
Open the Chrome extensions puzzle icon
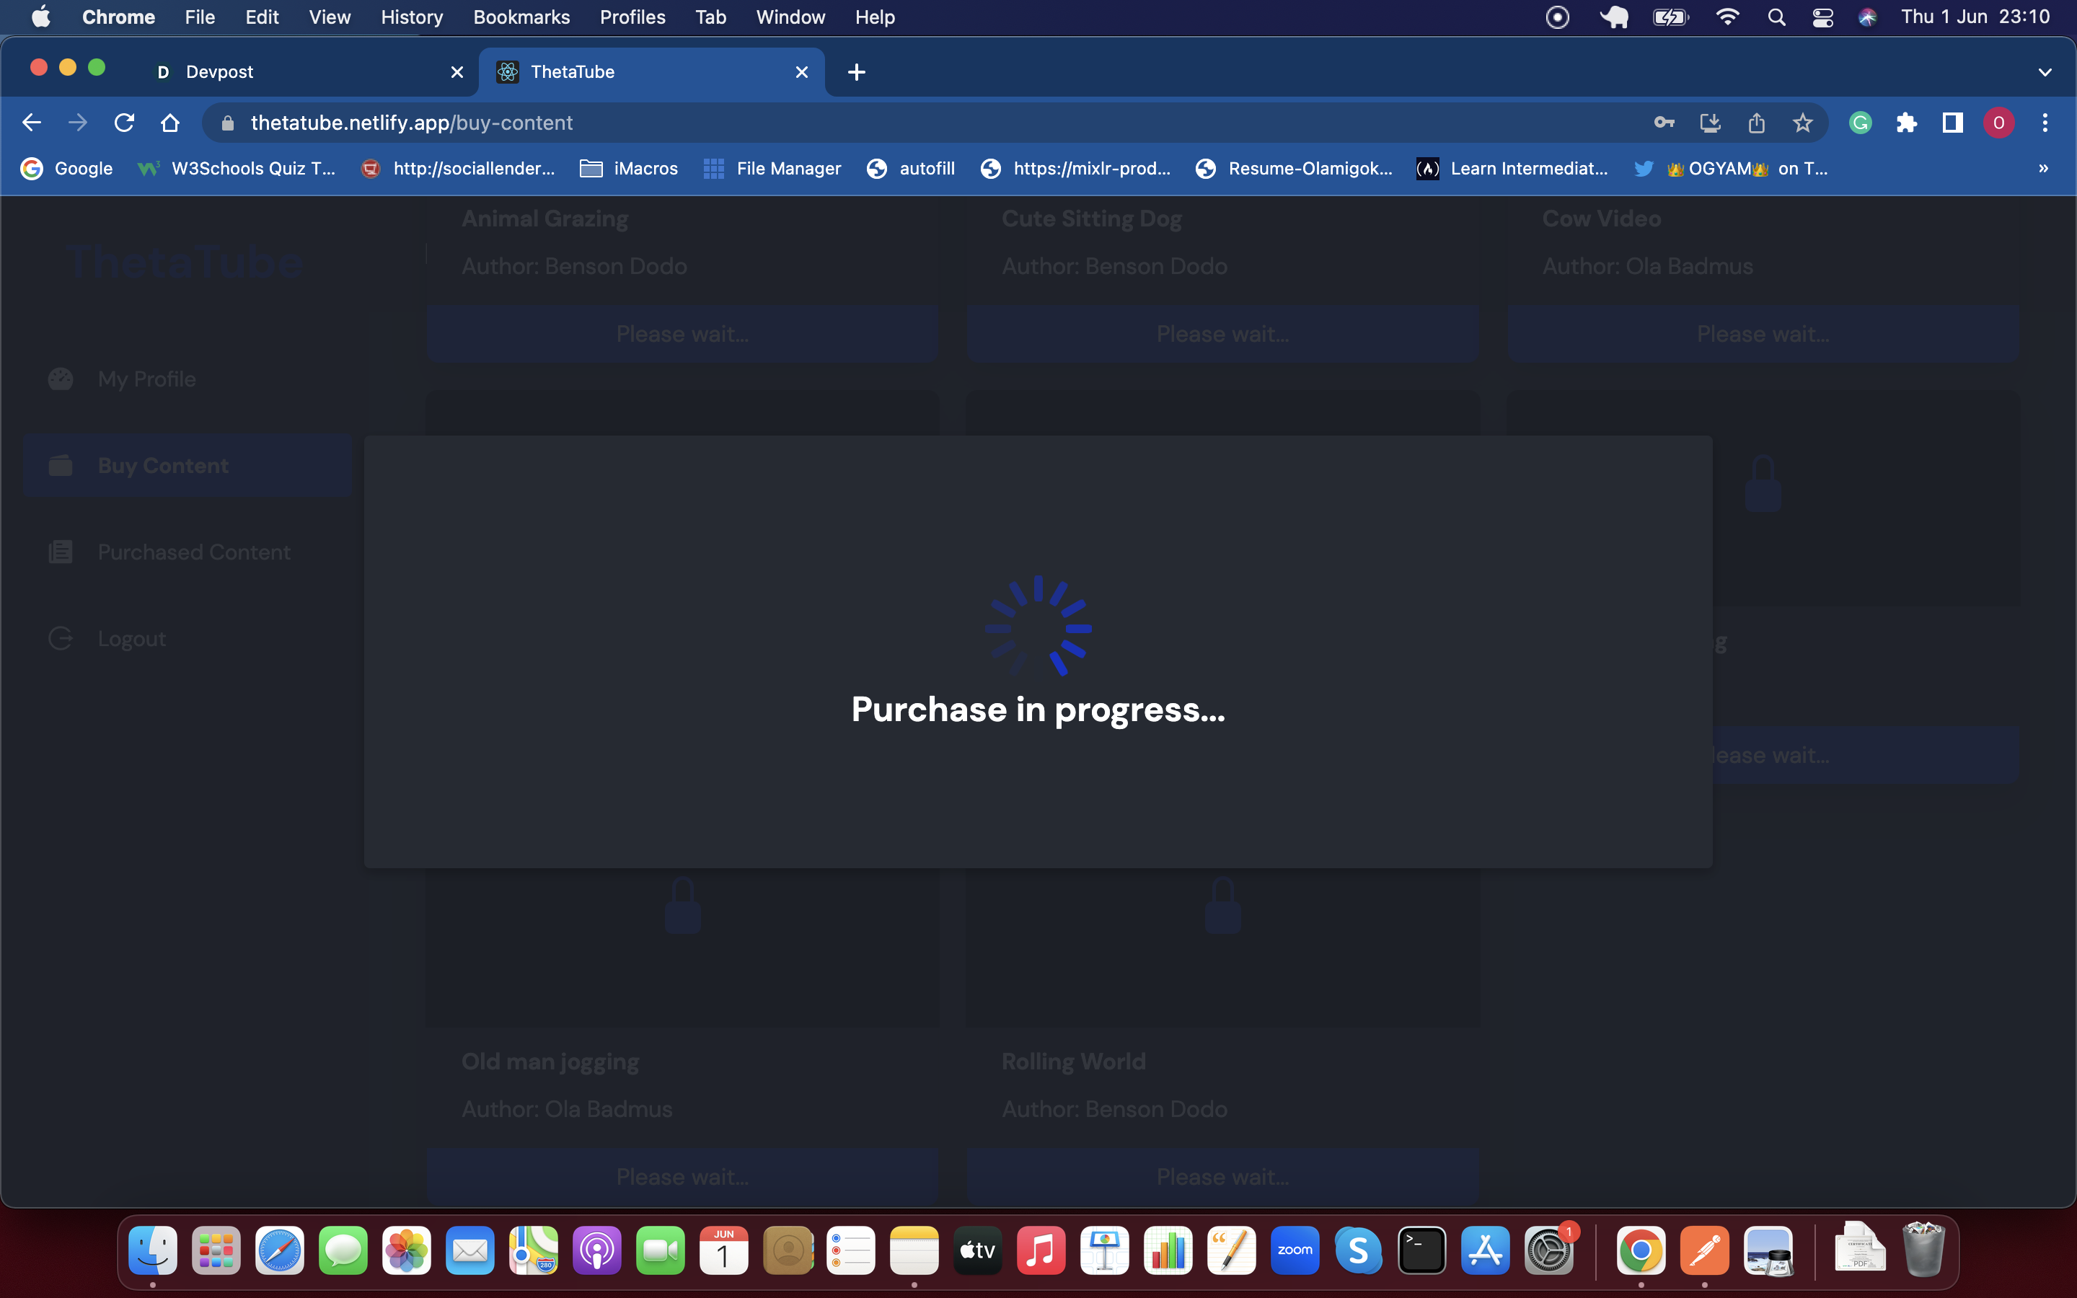1906,123
